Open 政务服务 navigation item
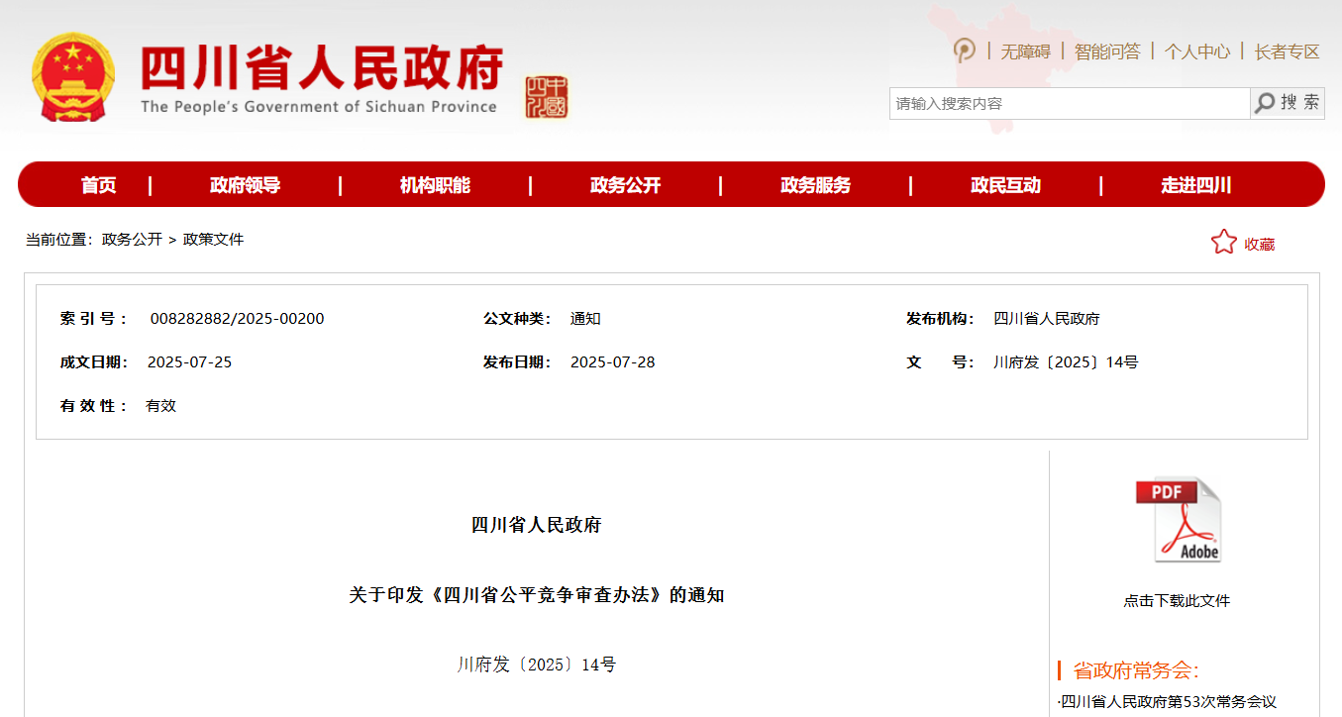The height and width of the screenshot is (717, 1342). click(x=815, y=185)
